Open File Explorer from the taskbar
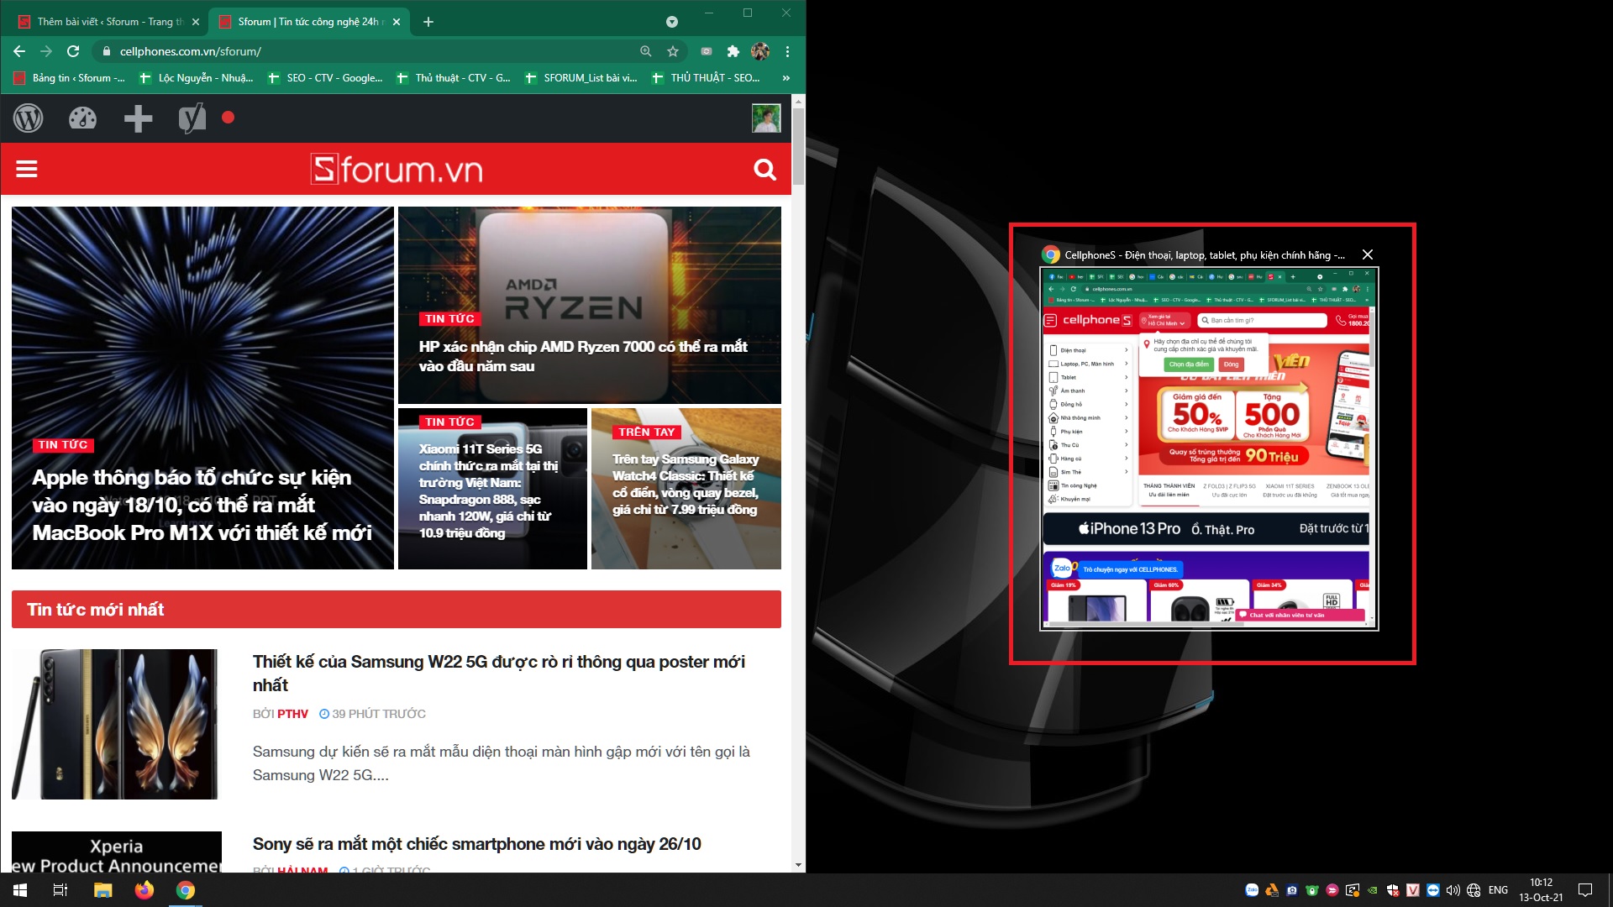 (102, 890)
